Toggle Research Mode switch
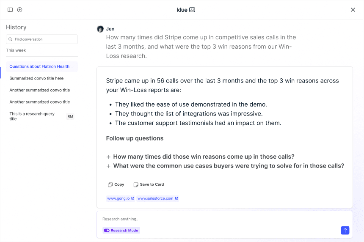Image resolution: width=364 pixels, height=242 pixels. (x=107, y=231)
